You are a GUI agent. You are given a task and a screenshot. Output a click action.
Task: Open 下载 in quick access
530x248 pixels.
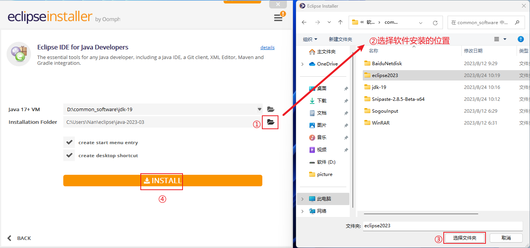click(x=321, y=100)
